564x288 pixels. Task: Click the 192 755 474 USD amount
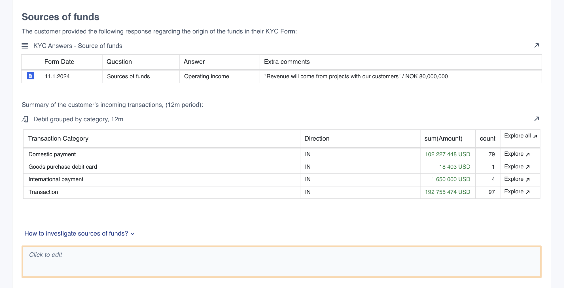tap(448, 192)
